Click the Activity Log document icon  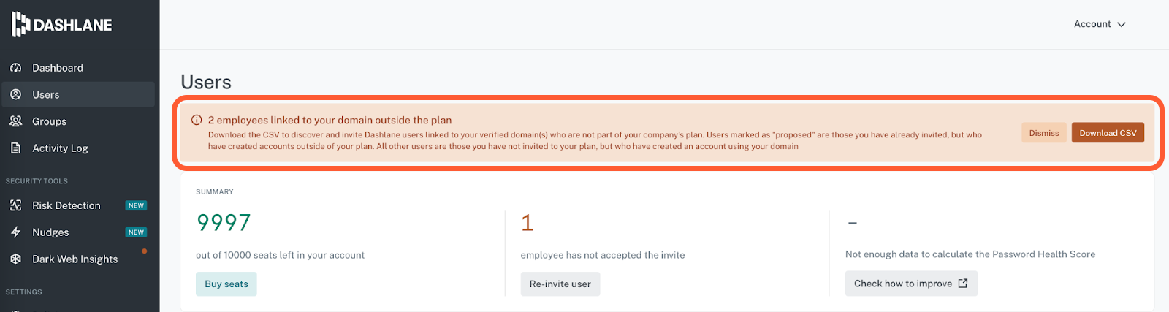[15, 148]
